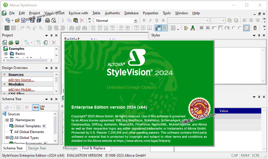
Task: Click the Insert Combo Box icon
Action: point(227,28)
